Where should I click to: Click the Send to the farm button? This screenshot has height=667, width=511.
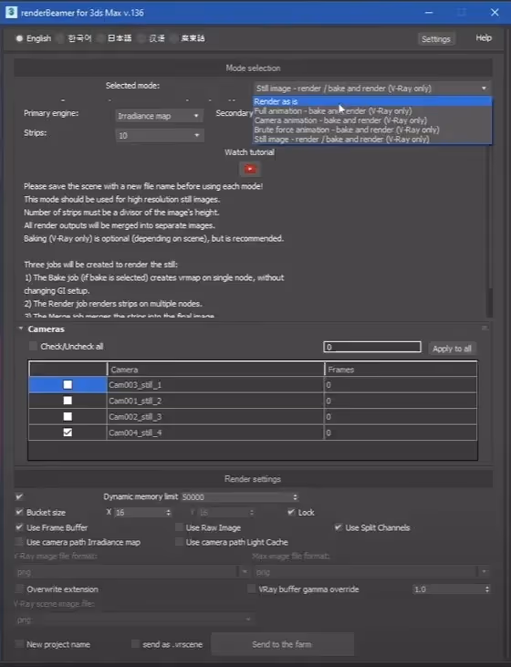pos(282,644)
